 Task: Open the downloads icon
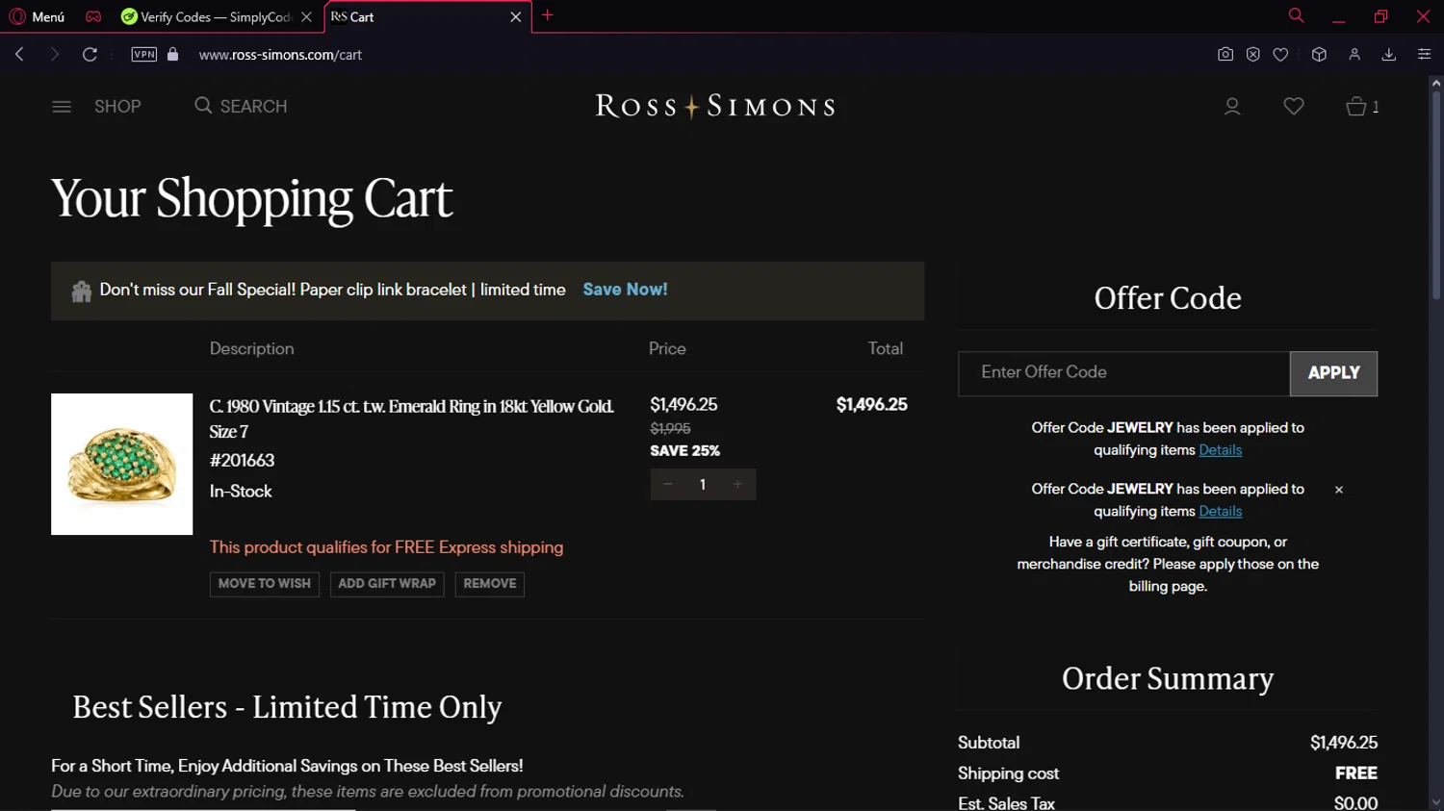[x=1389, y=55]
